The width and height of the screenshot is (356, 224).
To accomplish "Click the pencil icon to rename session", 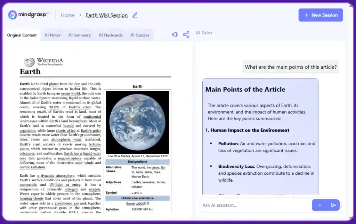I will pyautogui.click(x=135, y=15).
